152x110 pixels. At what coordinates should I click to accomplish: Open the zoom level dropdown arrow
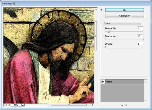23,105
